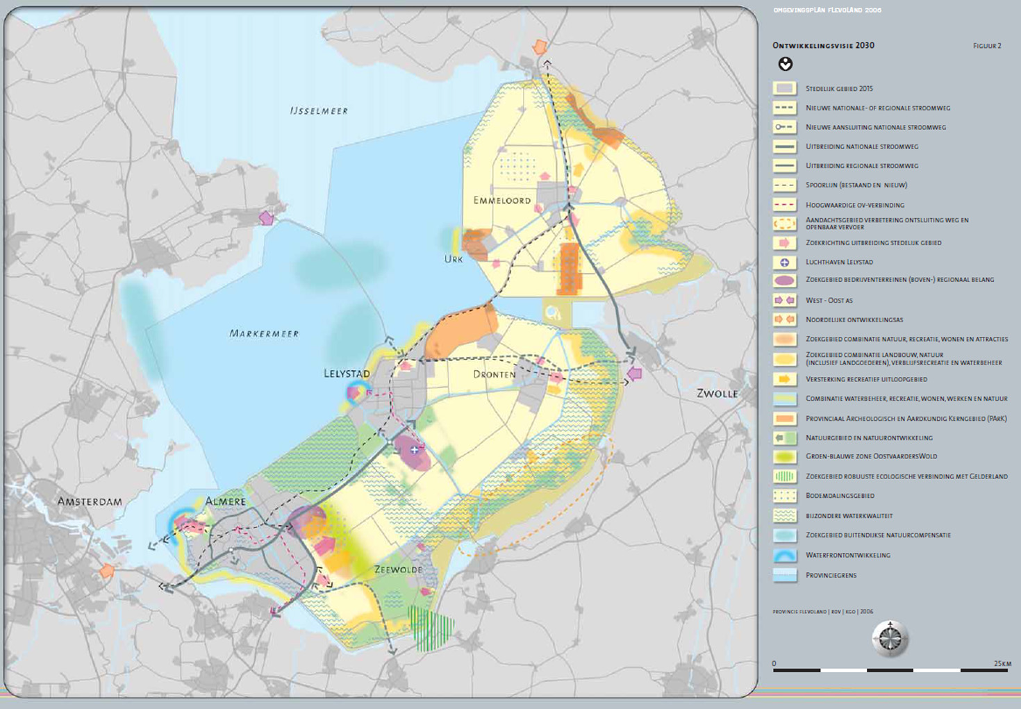Click the Almere city label on the map
The width and height of the screenshot is (1021, 709).
tap(225, 501)
